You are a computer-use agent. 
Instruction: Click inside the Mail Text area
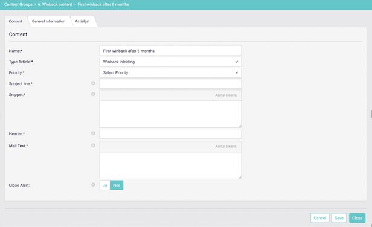170,165
